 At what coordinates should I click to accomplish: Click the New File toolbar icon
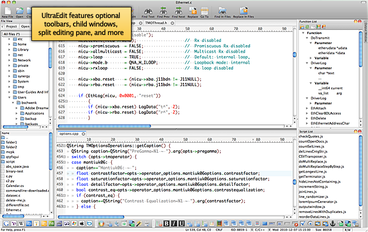7,10
